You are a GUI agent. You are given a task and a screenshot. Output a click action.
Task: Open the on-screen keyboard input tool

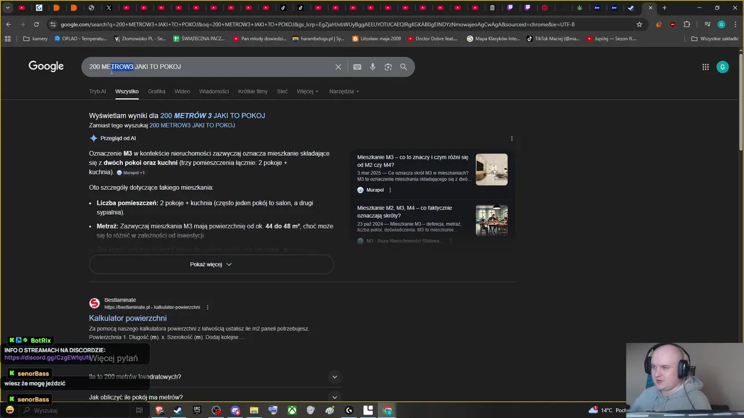click(x=357, y=67)
